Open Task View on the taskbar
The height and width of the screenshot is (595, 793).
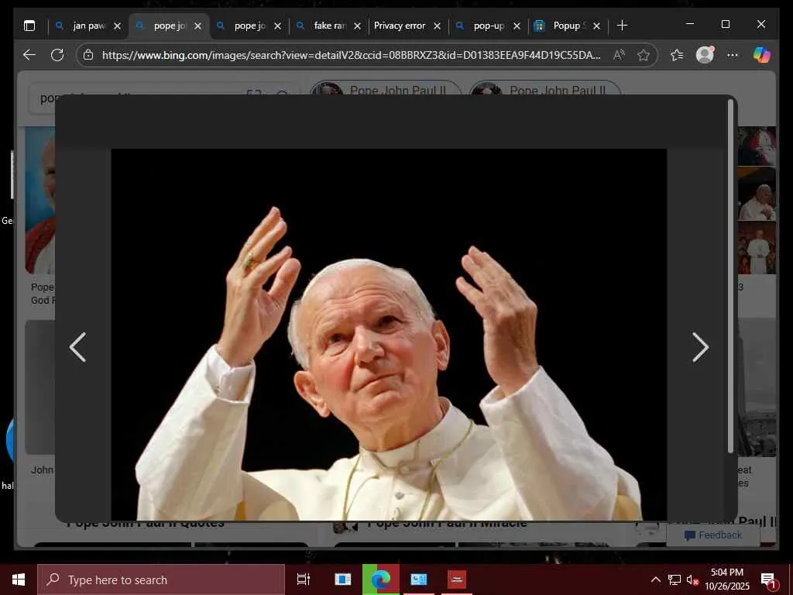pyautogui.click(x=303, y=580)
